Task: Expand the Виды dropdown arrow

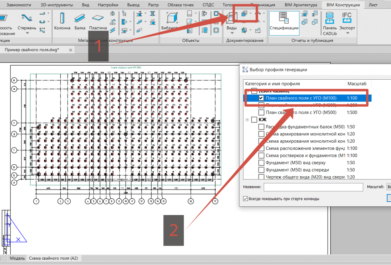Action: [232, 33]
